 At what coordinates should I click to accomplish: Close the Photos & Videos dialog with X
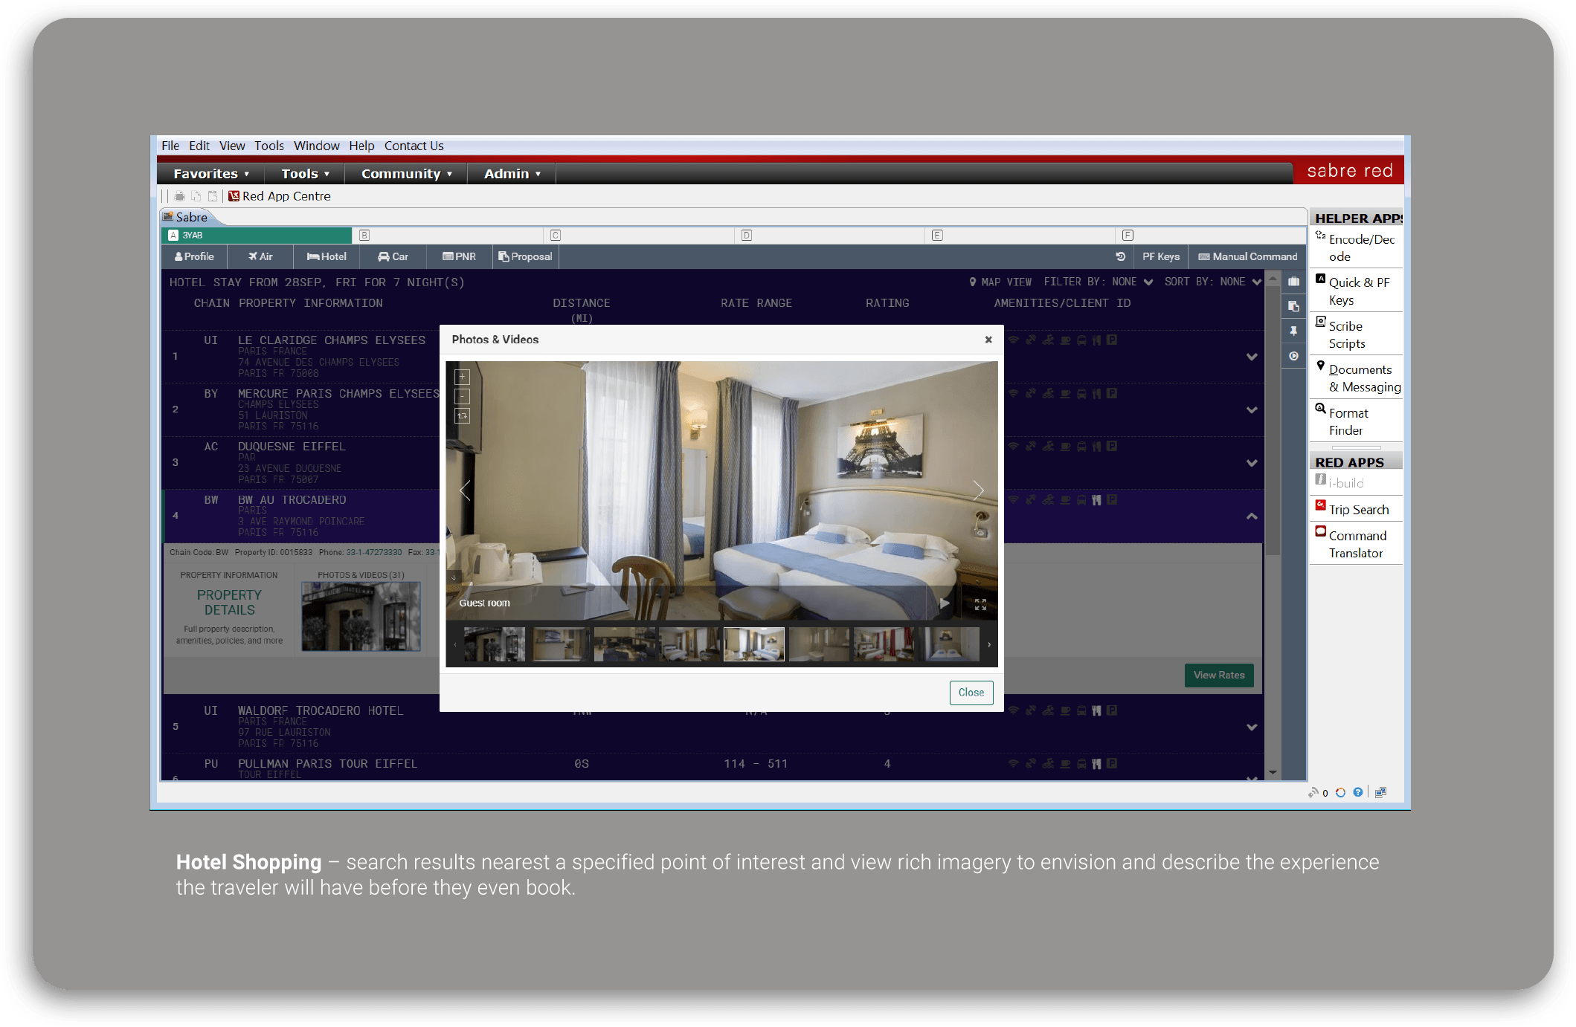pos(988,340)
